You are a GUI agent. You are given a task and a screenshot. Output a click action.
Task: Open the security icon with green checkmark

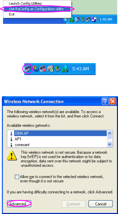coord(51,69)
